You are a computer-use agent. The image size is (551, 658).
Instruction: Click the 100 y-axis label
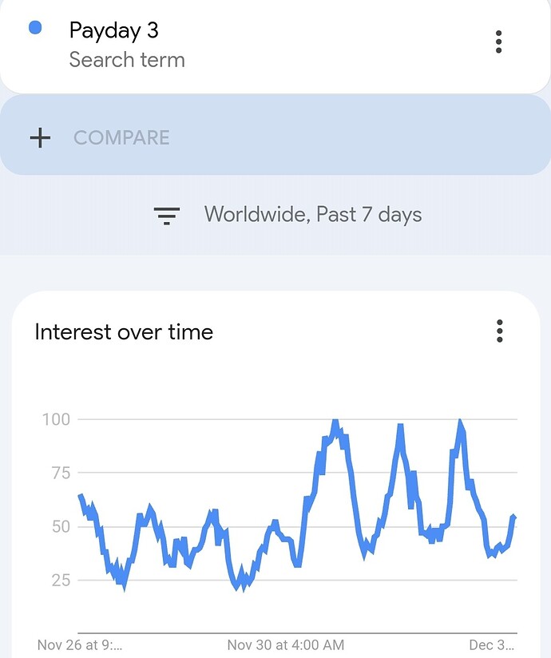pos(56,419)
